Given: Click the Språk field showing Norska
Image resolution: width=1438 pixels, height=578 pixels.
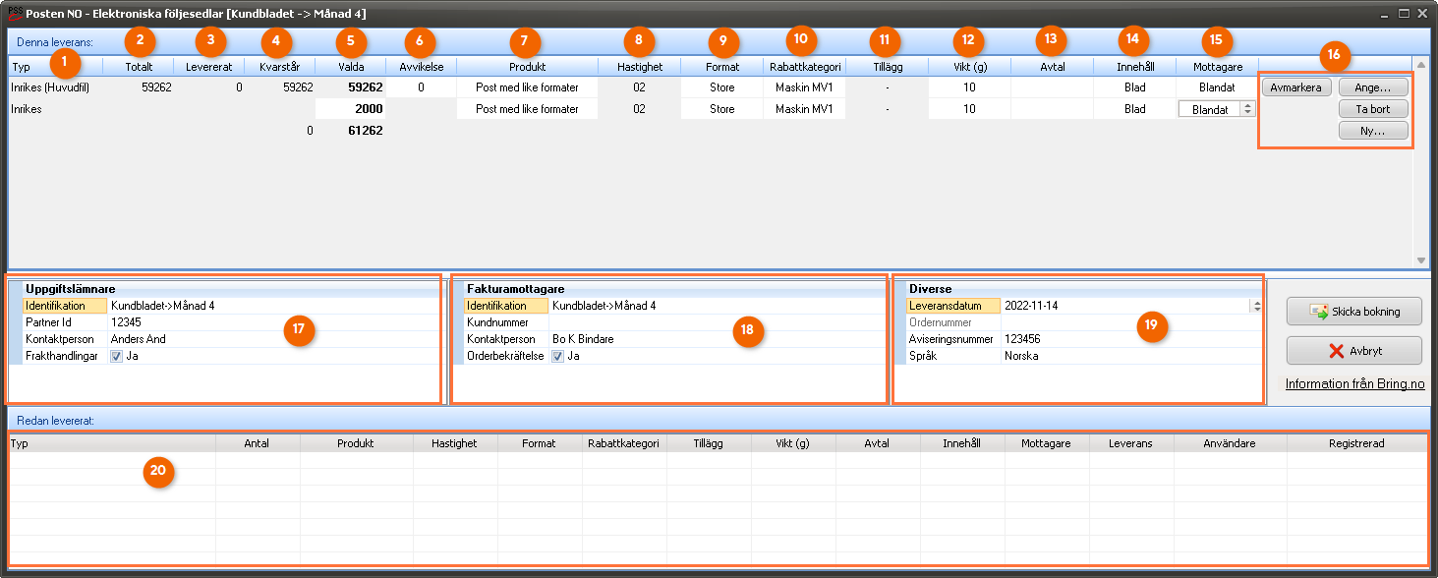Looking at the screenshot, I should pyautogui.click(x=1131, y=356).
